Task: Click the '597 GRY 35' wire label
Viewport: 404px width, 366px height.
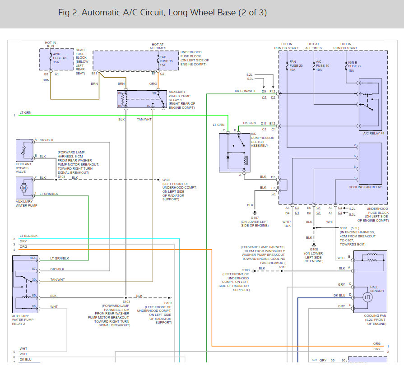Action: [x=323, y=360]
